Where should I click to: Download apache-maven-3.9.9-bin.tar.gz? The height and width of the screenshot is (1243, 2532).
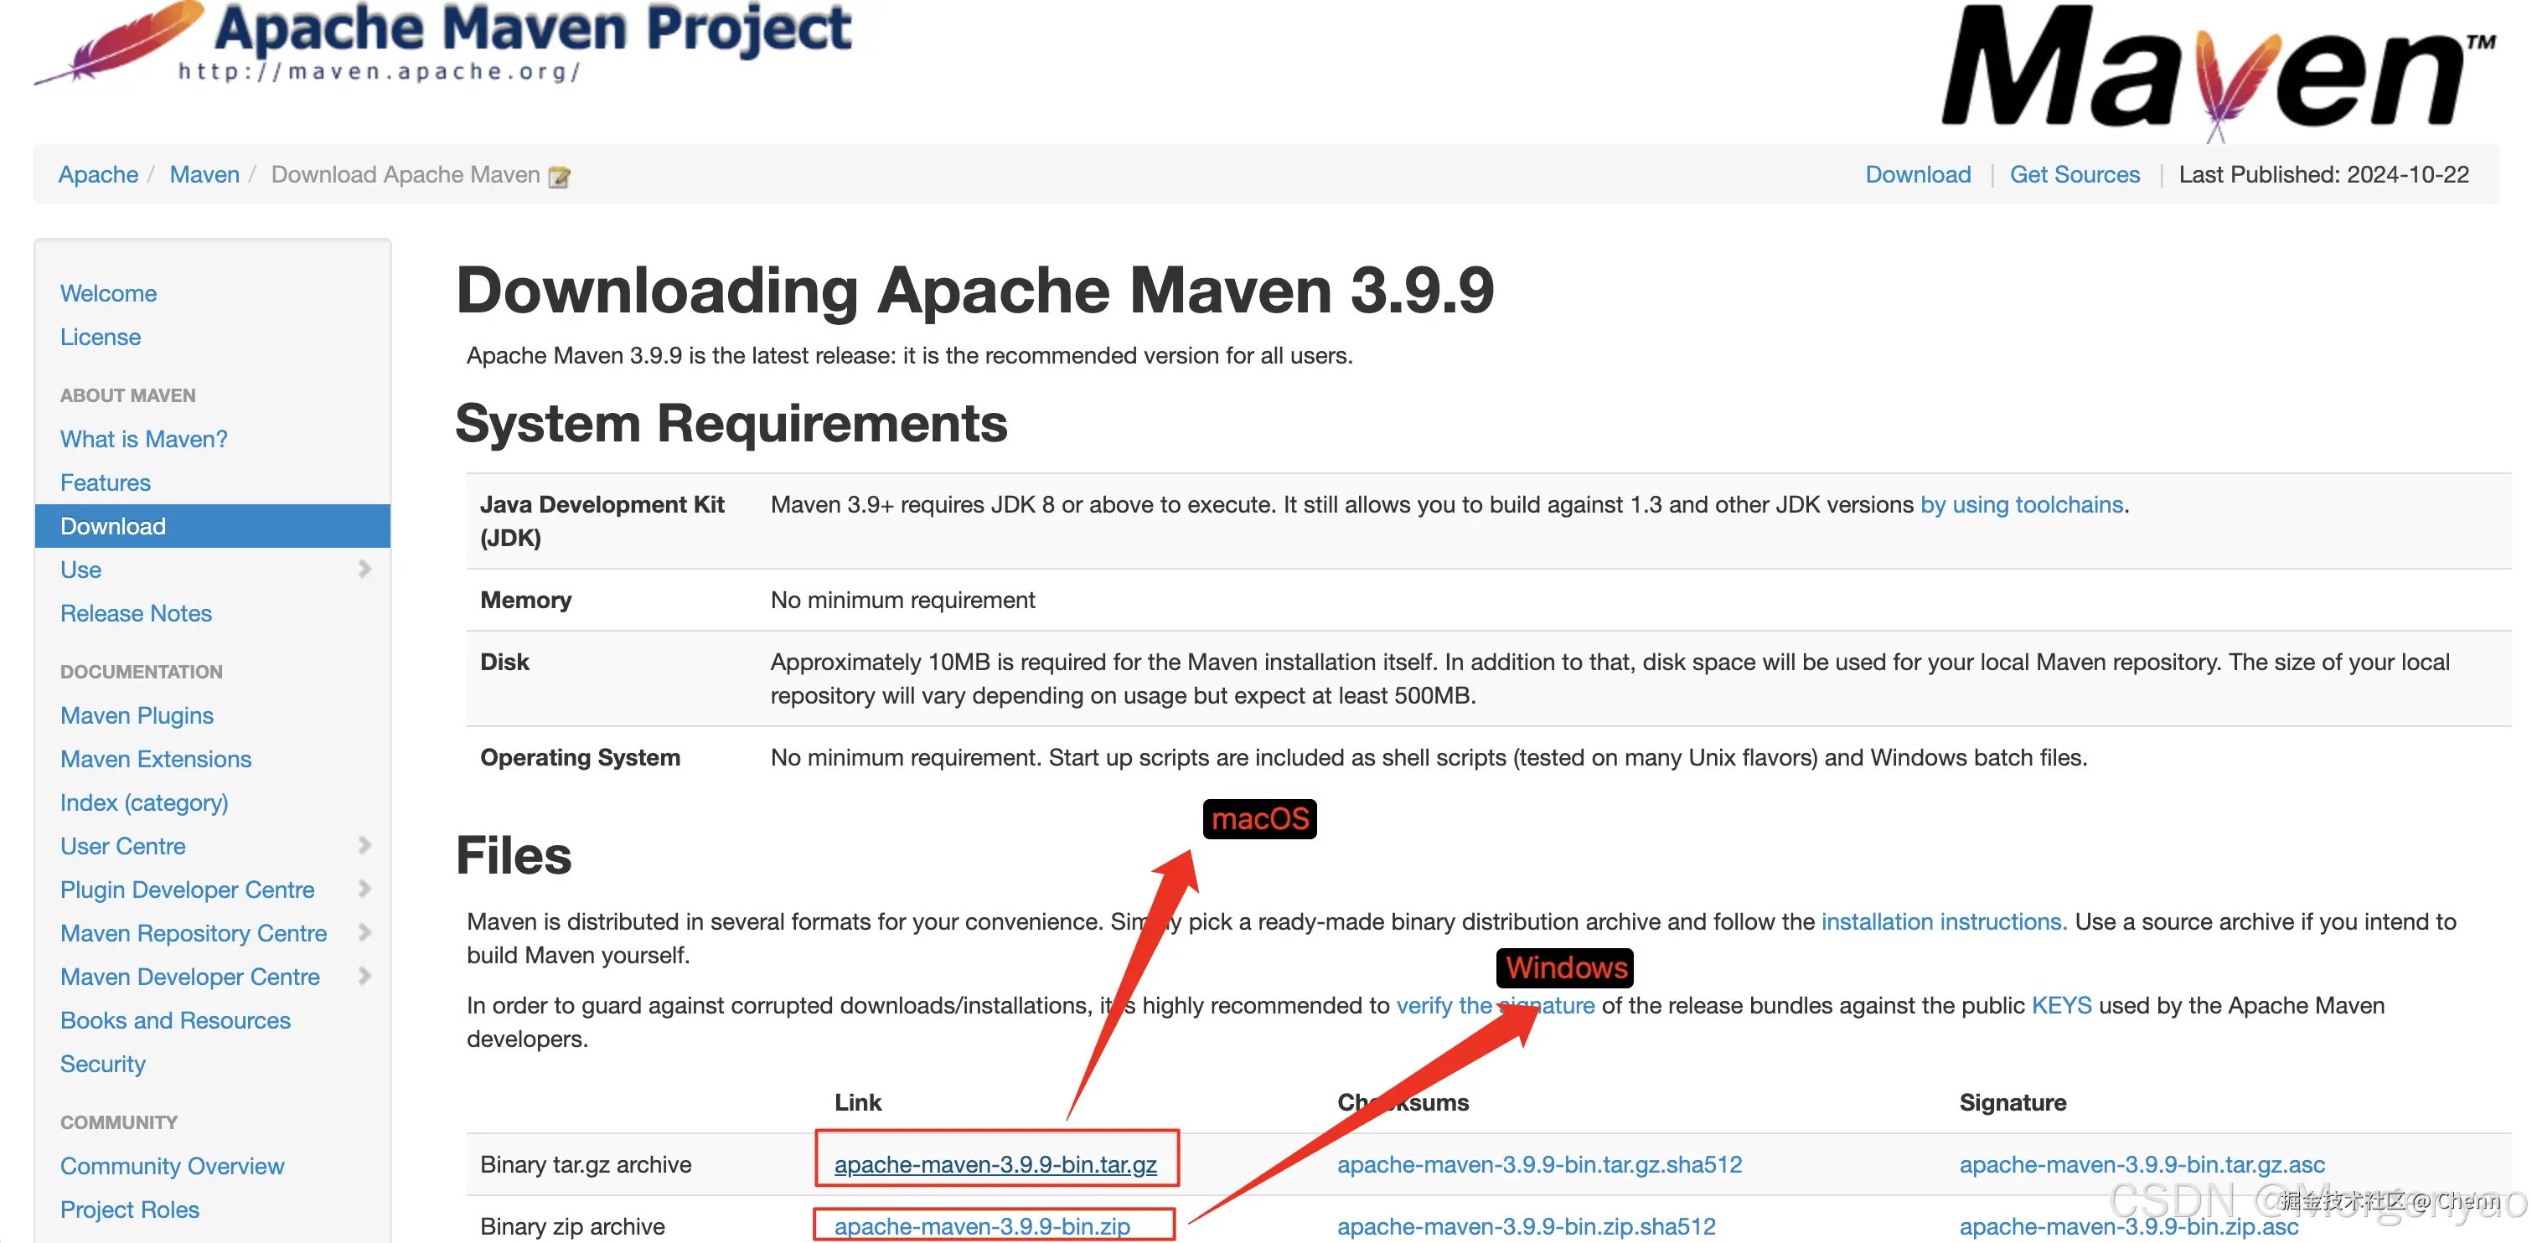tap(995, 1163)
